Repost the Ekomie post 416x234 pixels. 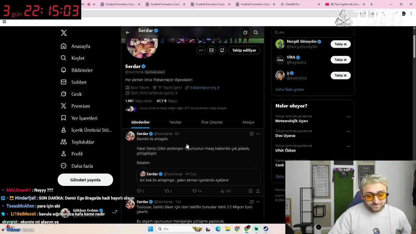(x=168, y=191)
